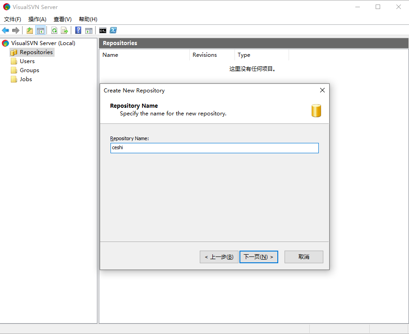This screenshot has width=409, height=334.
Task: Close the Create New Repository dialog
Action: tap(322, 90)
